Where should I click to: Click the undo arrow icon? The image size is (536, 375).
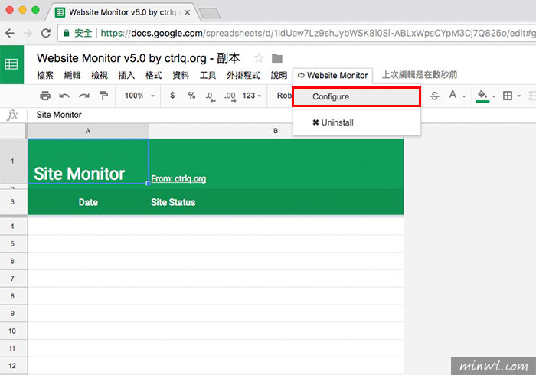point(64,96)
